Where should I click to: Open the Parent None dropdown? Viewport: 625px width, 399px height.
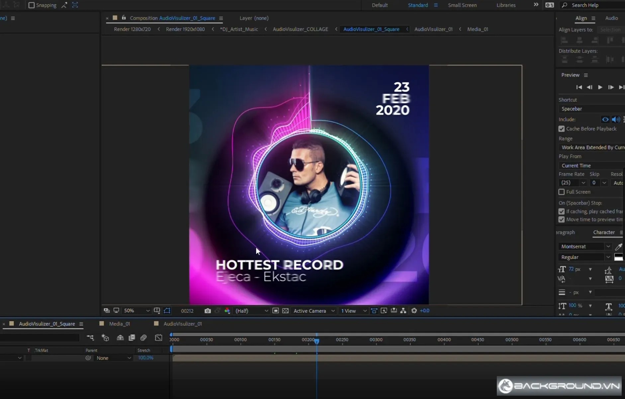click(113, 358)
